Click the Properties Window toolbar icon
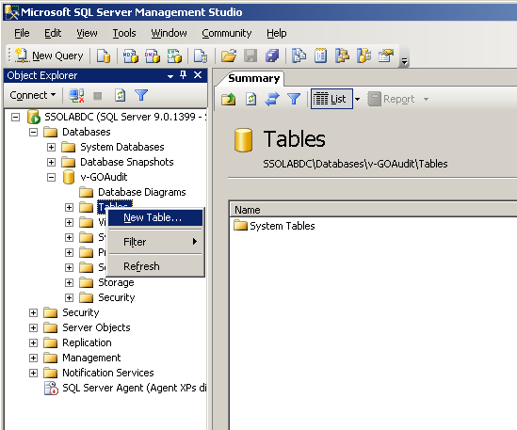The image size is (517, 430). click(386, 56)
